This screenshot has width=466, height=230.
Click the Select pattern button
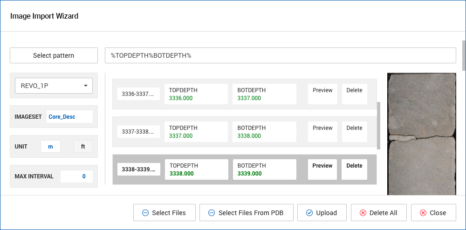click(54, 55)
